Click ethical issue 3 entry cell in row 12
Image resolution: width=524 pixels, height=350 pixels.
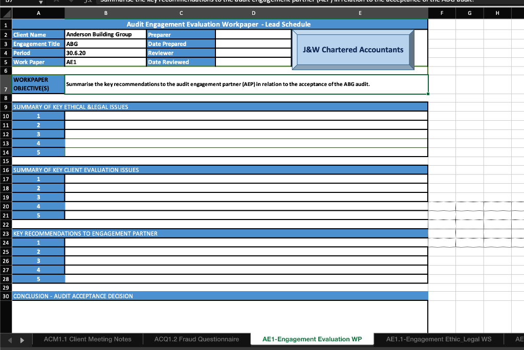coord(246,134)
